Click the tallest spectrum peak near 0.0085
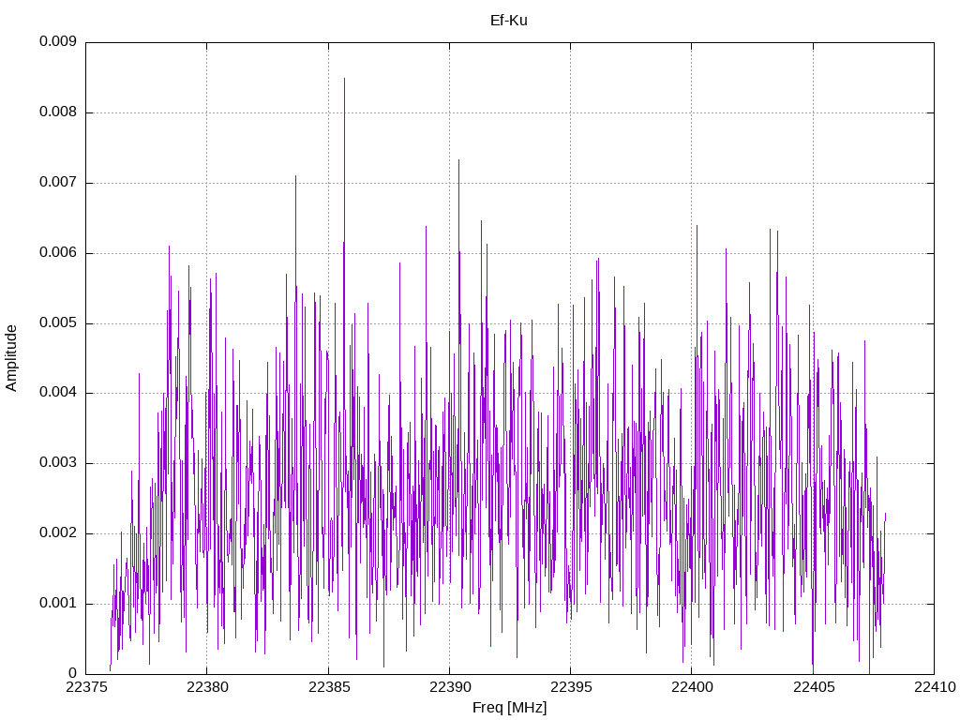The height and width of the screenshot is (720, 960). point(344,80)
